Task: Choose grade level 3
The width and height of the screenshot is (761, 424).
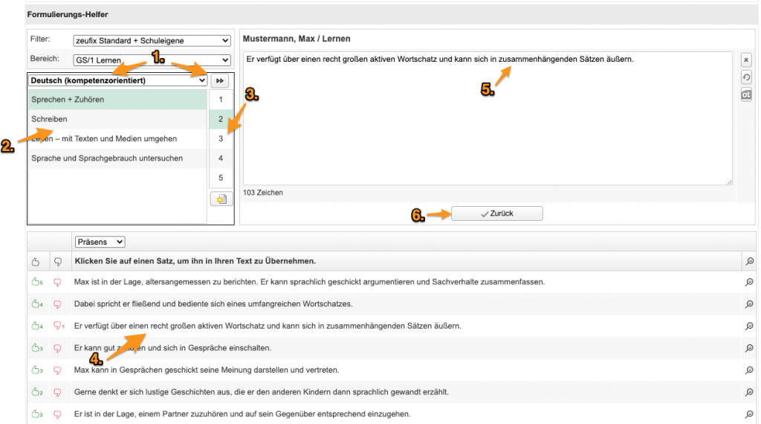Action: point(221,139)
